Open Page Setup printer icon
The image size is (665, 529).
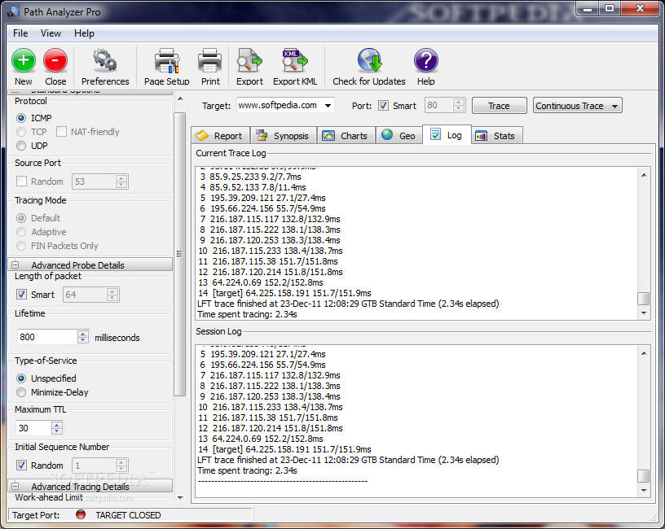click(x=167, y=60)
